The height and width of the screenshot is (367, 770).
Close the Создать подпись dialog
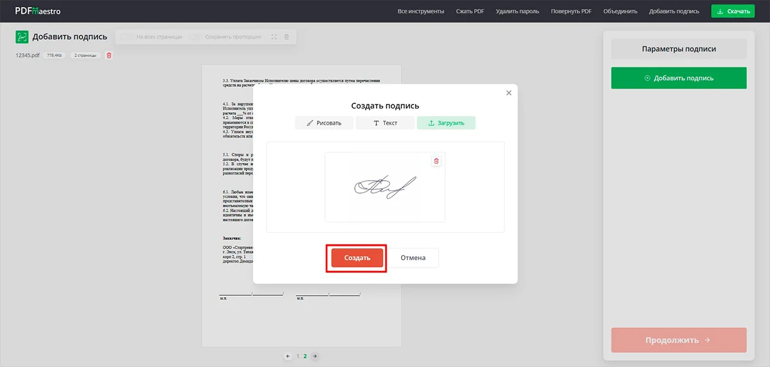point(509,93)
